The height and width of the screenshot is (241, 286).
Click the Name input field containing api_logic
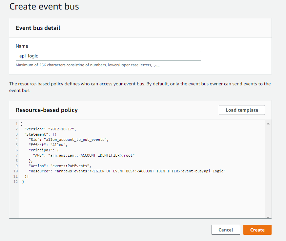click(108, 56)
